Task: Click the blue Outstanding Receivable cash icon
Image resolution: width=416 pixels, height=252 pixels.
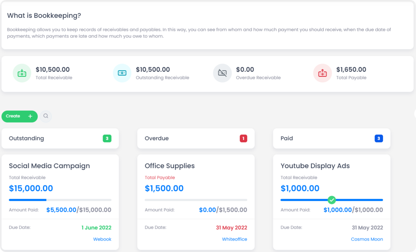Action: (122, 73)
